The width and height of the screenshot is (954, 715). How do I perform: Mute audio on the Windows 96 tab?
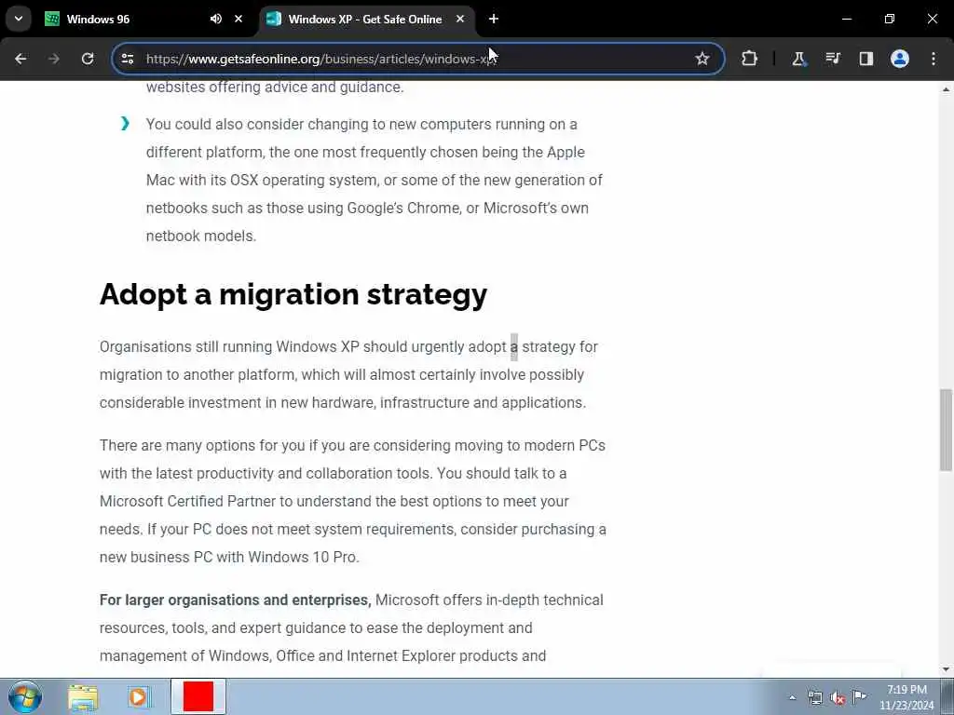(x=216, y=19)
